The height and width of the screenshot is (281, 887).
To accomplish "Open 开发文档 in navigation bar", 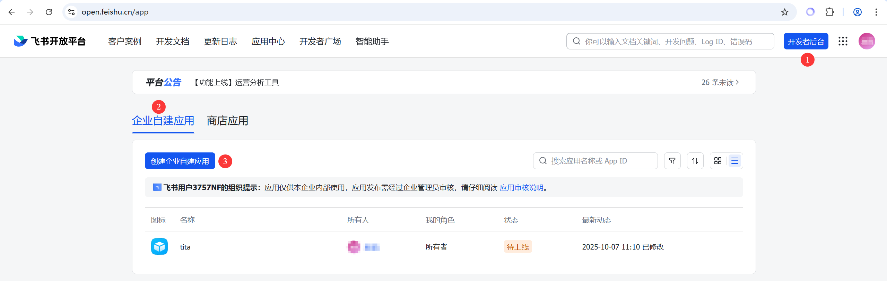I will [172, 42].
